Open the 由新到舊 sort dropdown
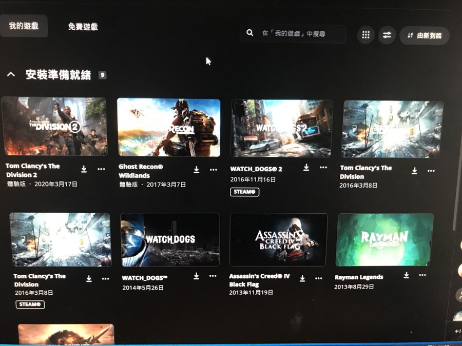Screen dimensions: 462x346 click(425, 35)
